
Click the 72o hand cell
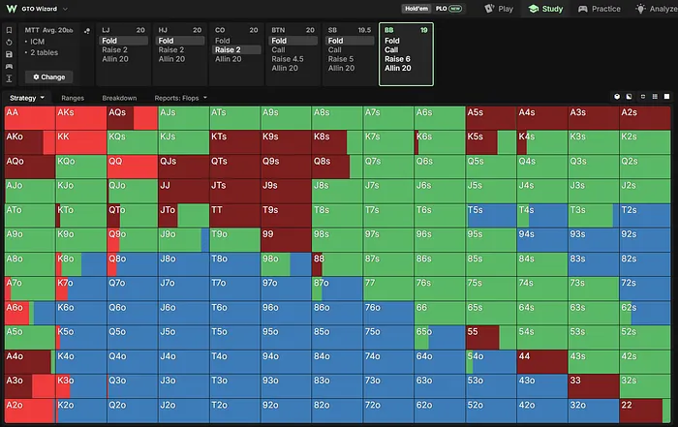click(x=388, y=411)
